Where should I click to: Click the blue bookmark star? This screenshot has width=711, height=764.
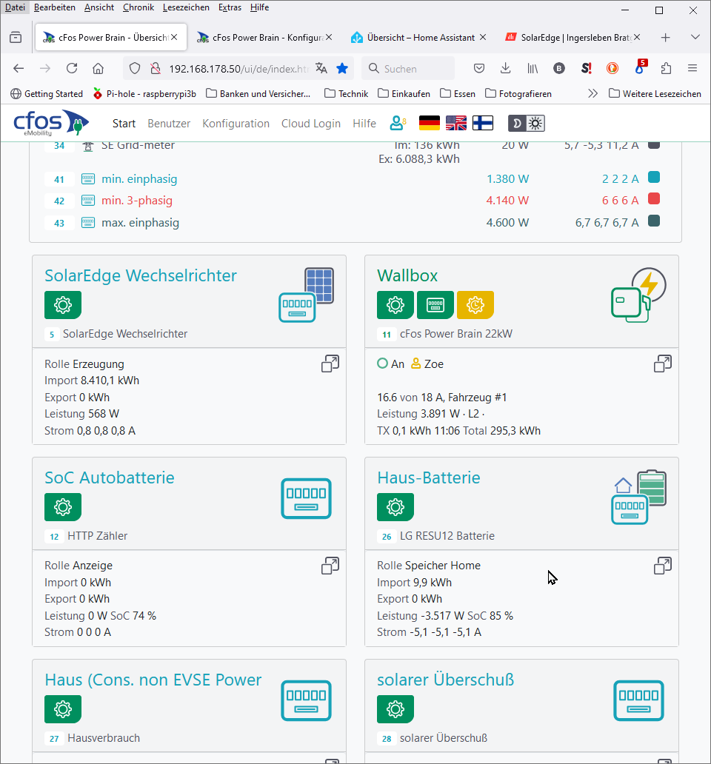pyautogui.click(x=342, y=68)
